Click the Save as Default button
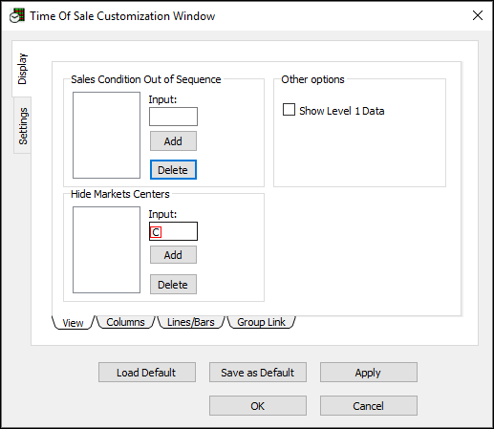Screen dimensions: 494x429 click(x=258, y=372)
